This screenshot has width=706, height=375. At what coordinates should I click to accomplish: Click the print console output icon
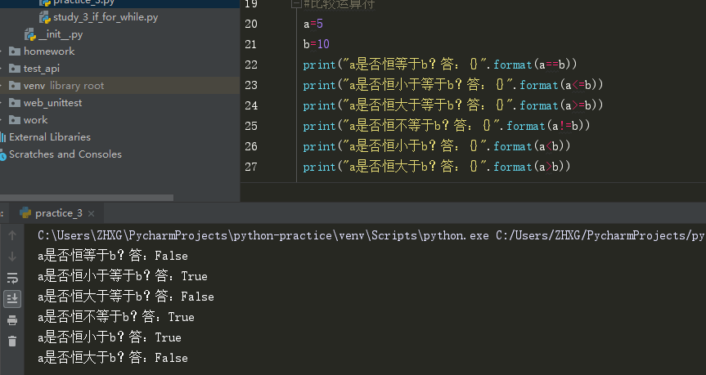12,320
